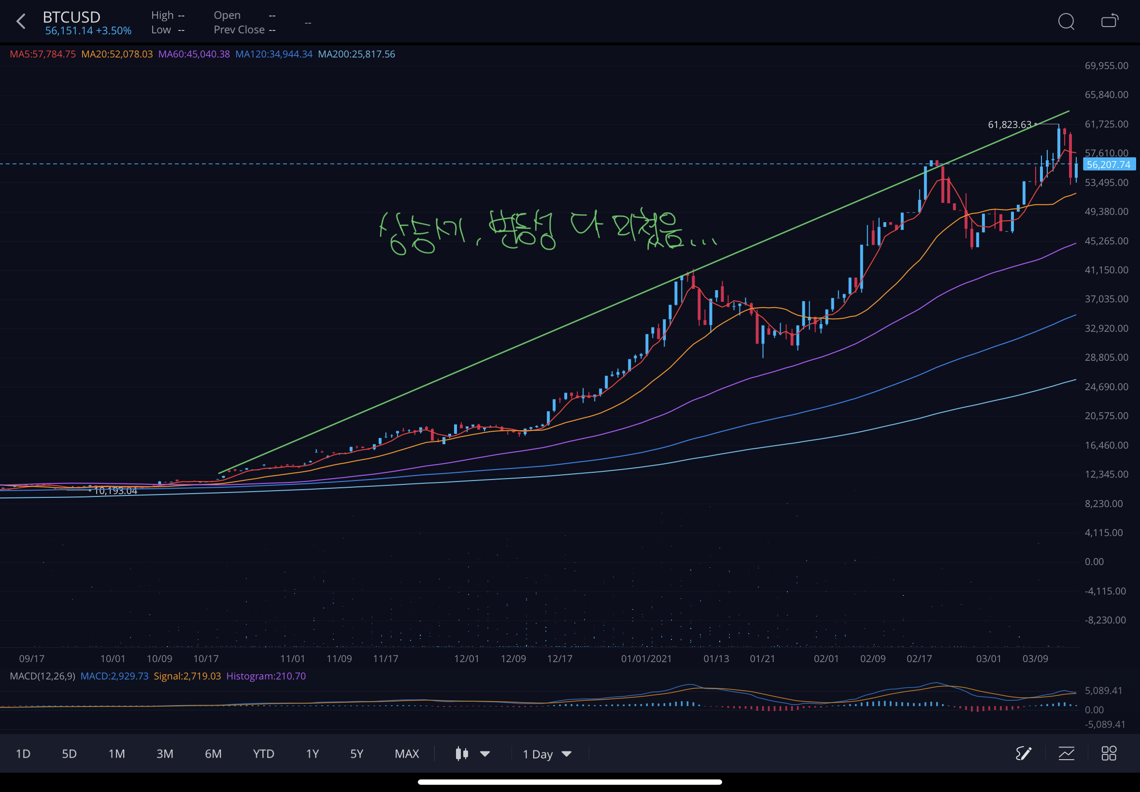Screen dimensions: 1140x792
Task: Select the 5D time range
Action: tap(69, 754)
